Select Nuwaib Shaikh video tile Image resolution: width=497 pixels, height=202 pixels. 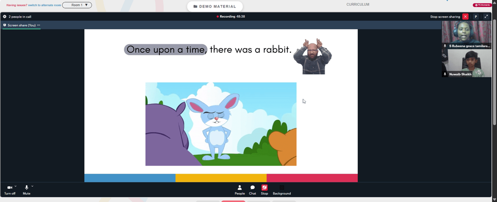coord(467,63)
